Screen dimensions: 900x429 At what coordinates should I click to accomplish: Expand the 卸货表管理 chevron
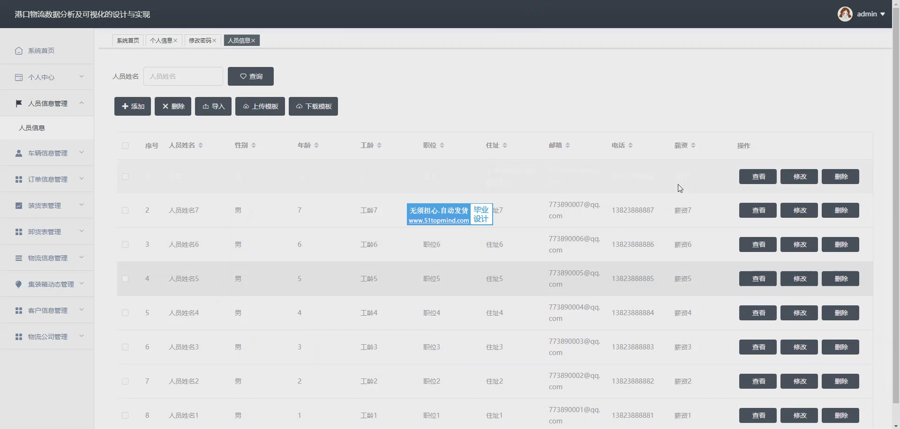tap(82, 231)
